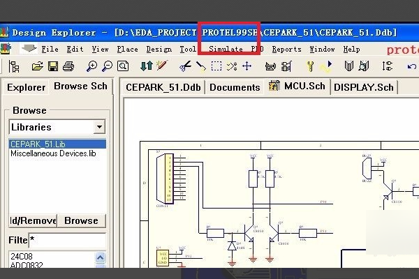This screenshot has width=419, height=279.
Task: Switch to the Browse Sch tab
Action: (x=80, y=86)
